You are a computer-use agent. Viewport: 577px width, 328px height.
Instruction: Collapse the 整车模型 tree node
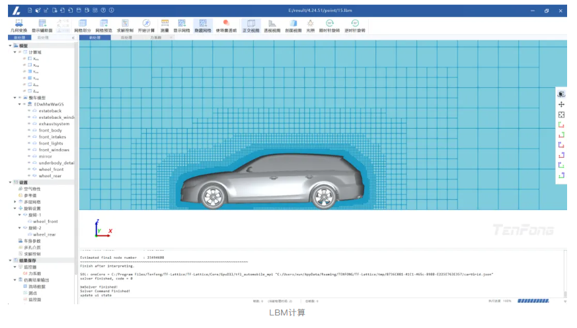coord(15,98)
